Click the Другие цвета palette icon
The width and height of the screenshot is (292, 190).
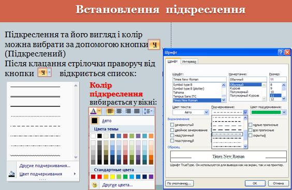95,185
